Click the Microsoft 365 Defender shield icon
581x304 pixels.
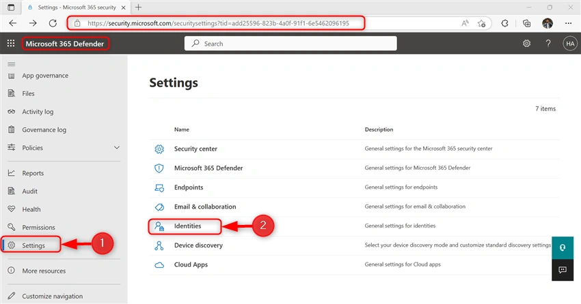tap(159, 168)
